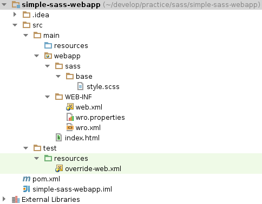262x204 pixels.
Task: Select the main folder name
Action: [x=51, y=36]
